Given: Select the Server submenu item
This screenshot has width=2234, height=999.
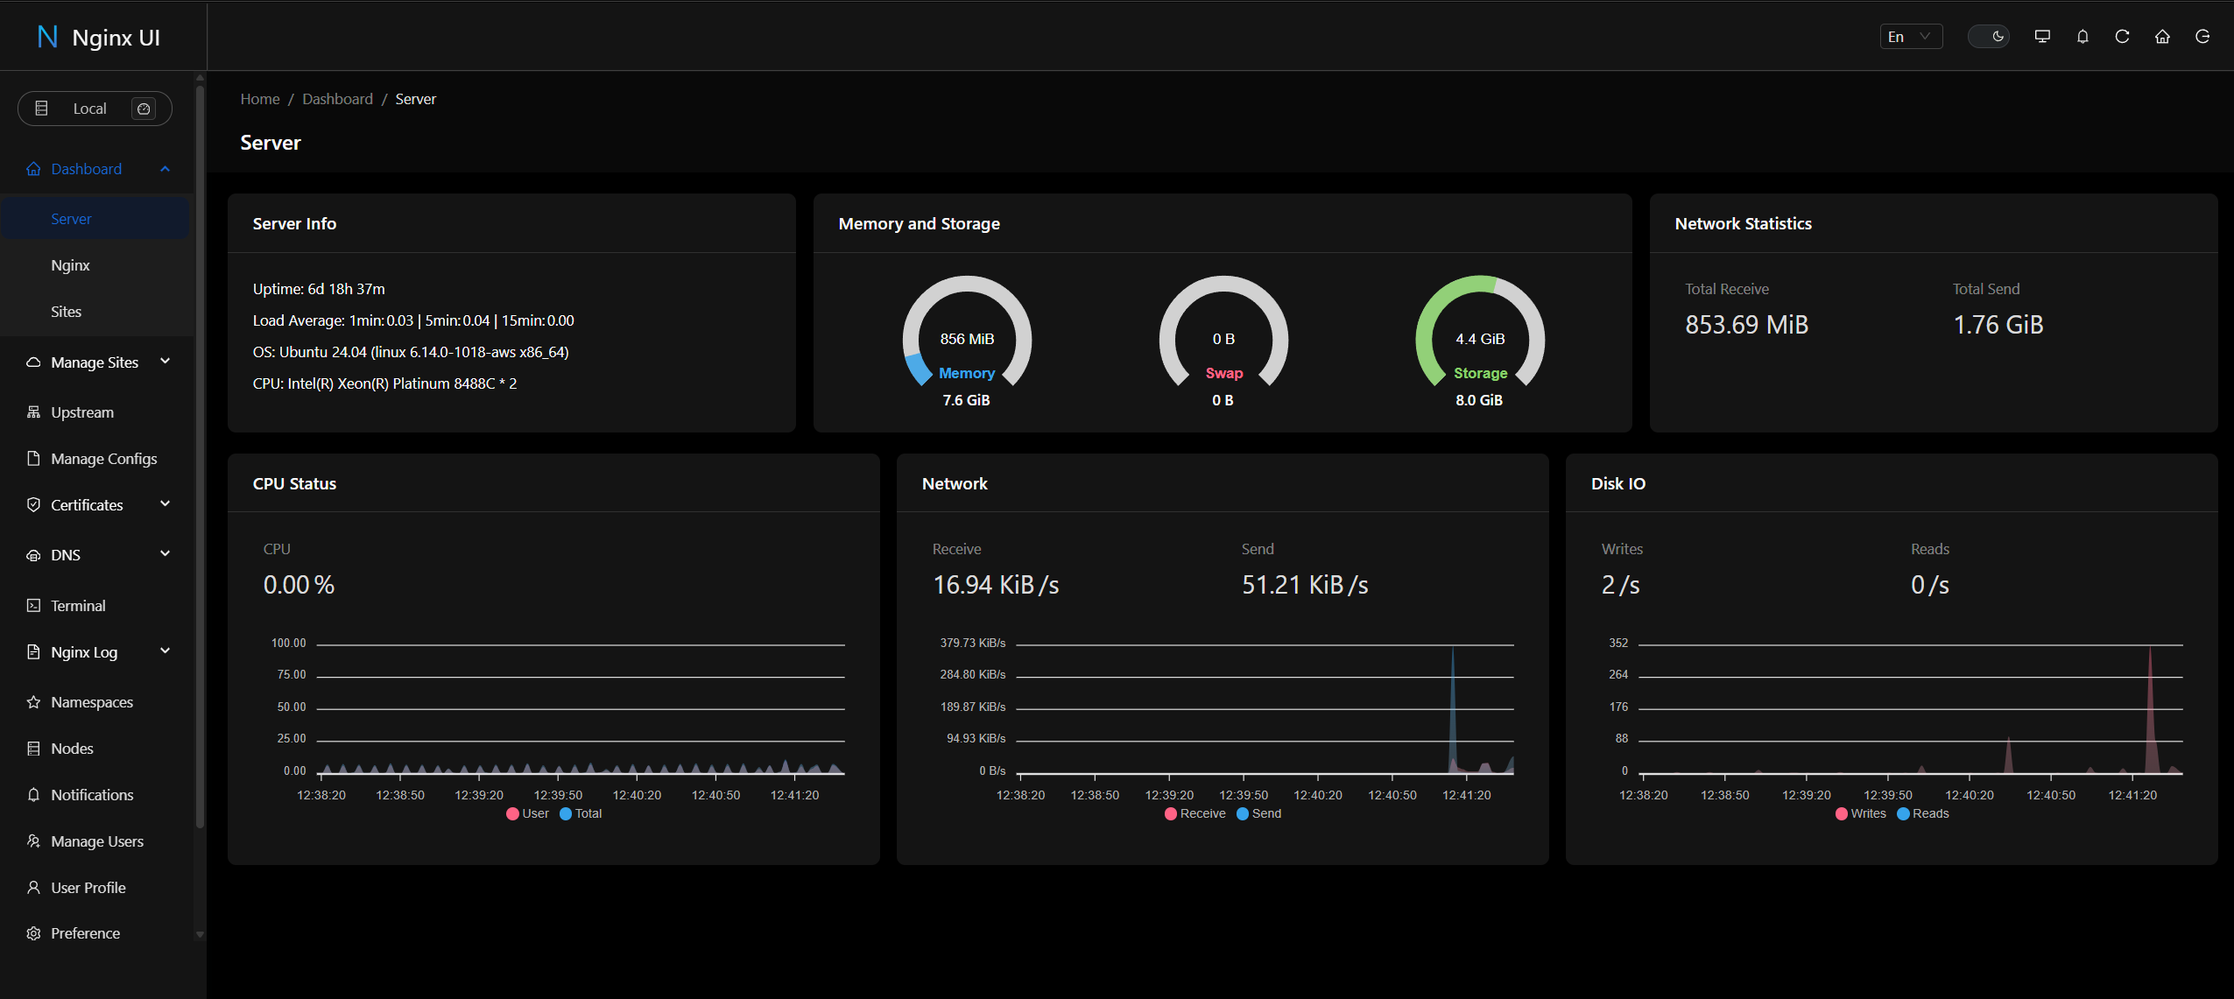Looking at the screenshot, I should pyautogui.click(x=95, y=219).
